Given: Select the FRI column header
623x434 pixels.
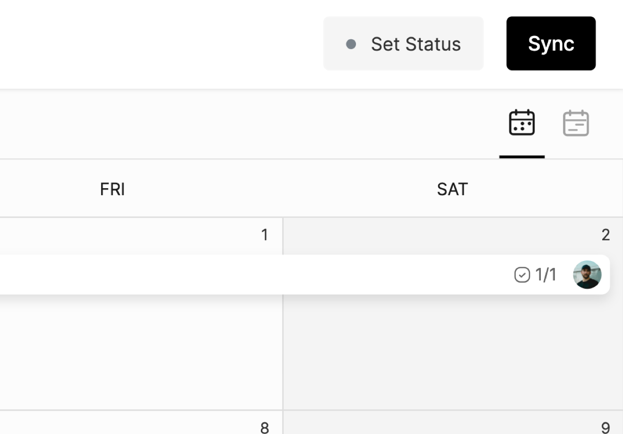Looking at the screenshot, I should 112,189.
